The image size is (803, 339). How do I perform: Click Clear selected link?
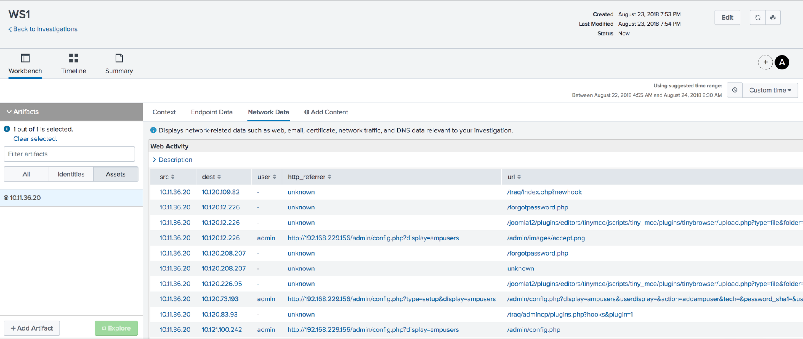(x=35, y=139)
